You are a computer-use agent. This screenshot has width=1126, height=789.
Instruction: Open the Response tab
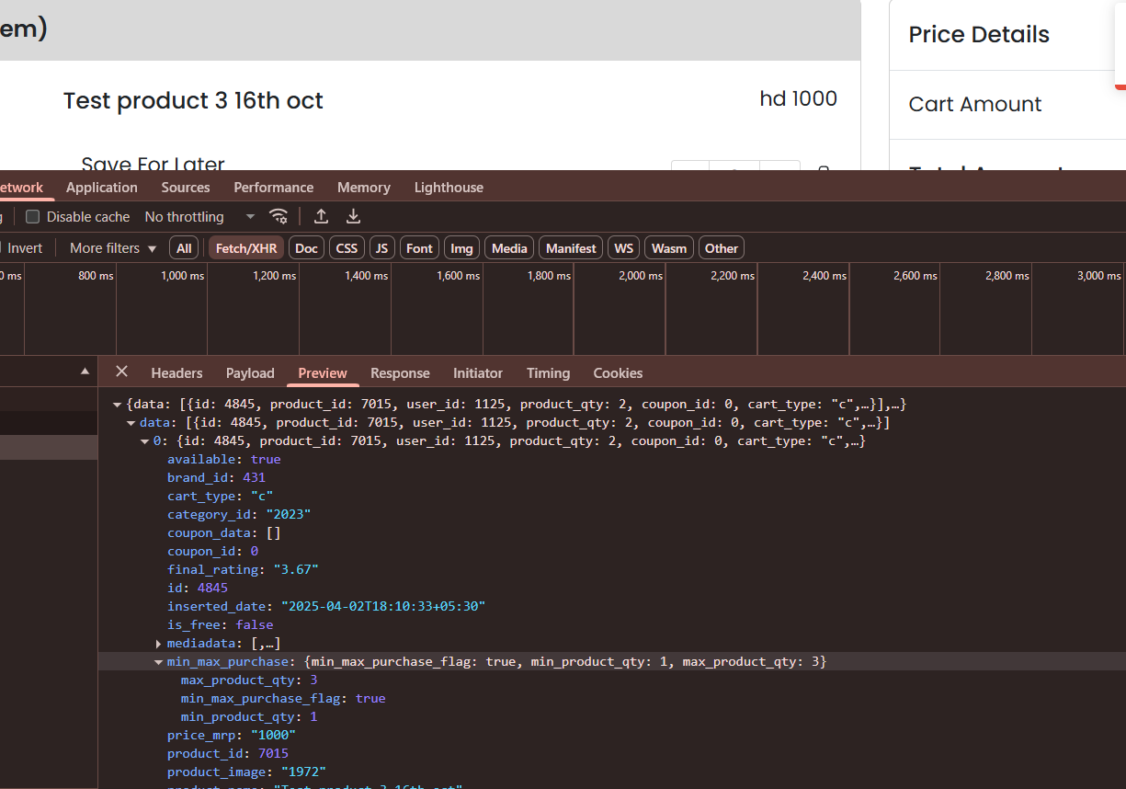(400, 373)
